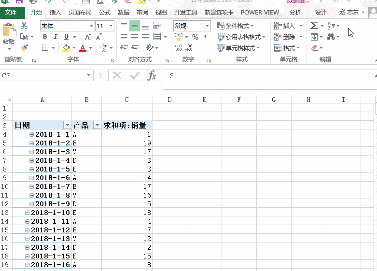Open 条件格式 conditional formatting
Viewport: 377px width, 271px height.
click(x=235, y=26)
